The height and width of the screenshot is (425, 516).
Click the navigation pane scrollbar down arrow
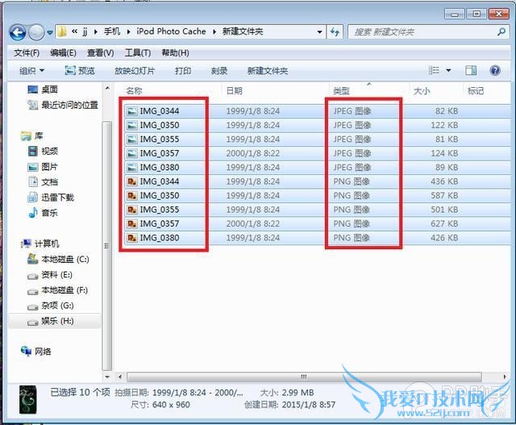click(x=107, y=377)
